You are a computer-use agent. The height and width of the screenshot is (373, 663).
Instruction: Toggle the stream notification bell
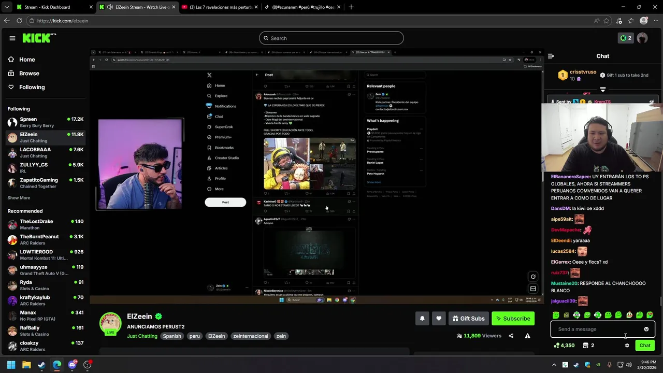click(x=422, y=319)
